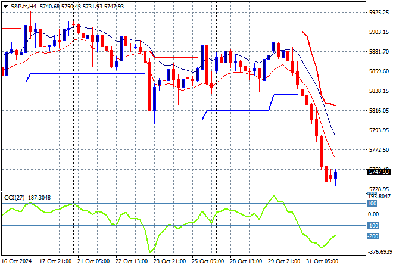Viewport: 393px width, 268px height.
Task: Click the 5881.70 price axis label
Action: point(379,52)
